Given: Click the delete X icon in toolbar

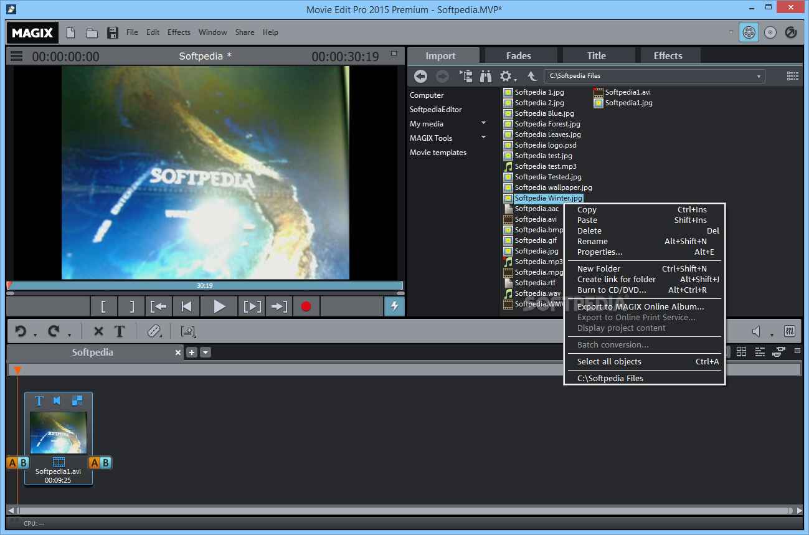Looking at the screenshot, I should [98, 331].
